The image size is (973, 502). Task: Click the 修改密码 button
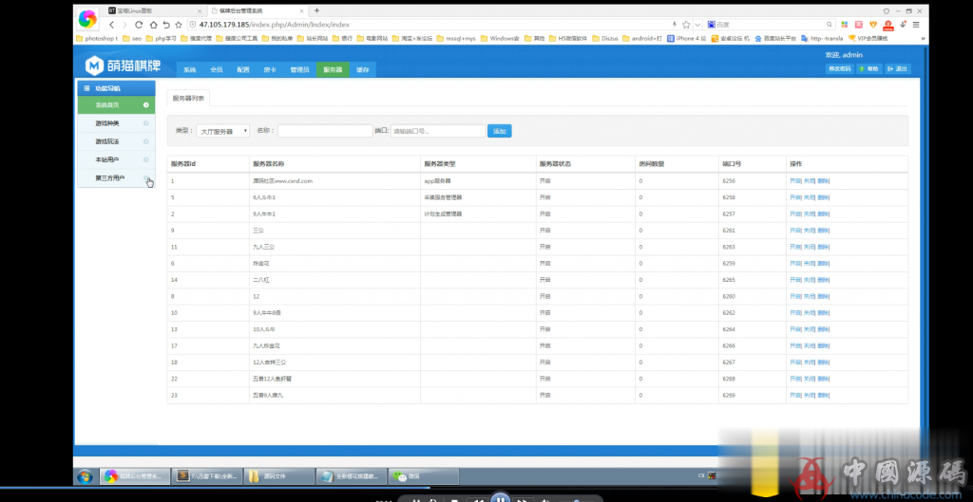coord(839,68)
